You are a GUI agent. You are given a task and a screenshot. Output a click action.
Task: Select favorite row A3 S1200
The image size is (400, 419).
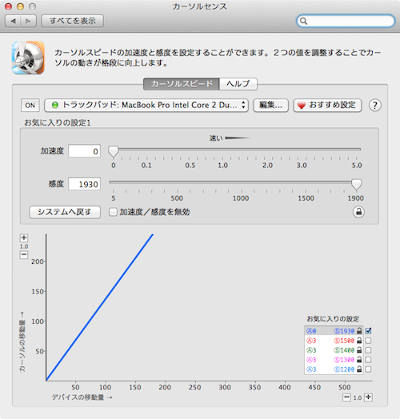click(334, 369)
